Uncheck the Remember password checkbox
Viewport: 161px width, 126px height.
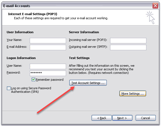click(33, 80)
